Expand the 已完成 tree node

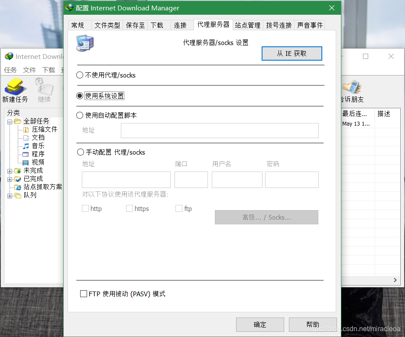point(10,179)
